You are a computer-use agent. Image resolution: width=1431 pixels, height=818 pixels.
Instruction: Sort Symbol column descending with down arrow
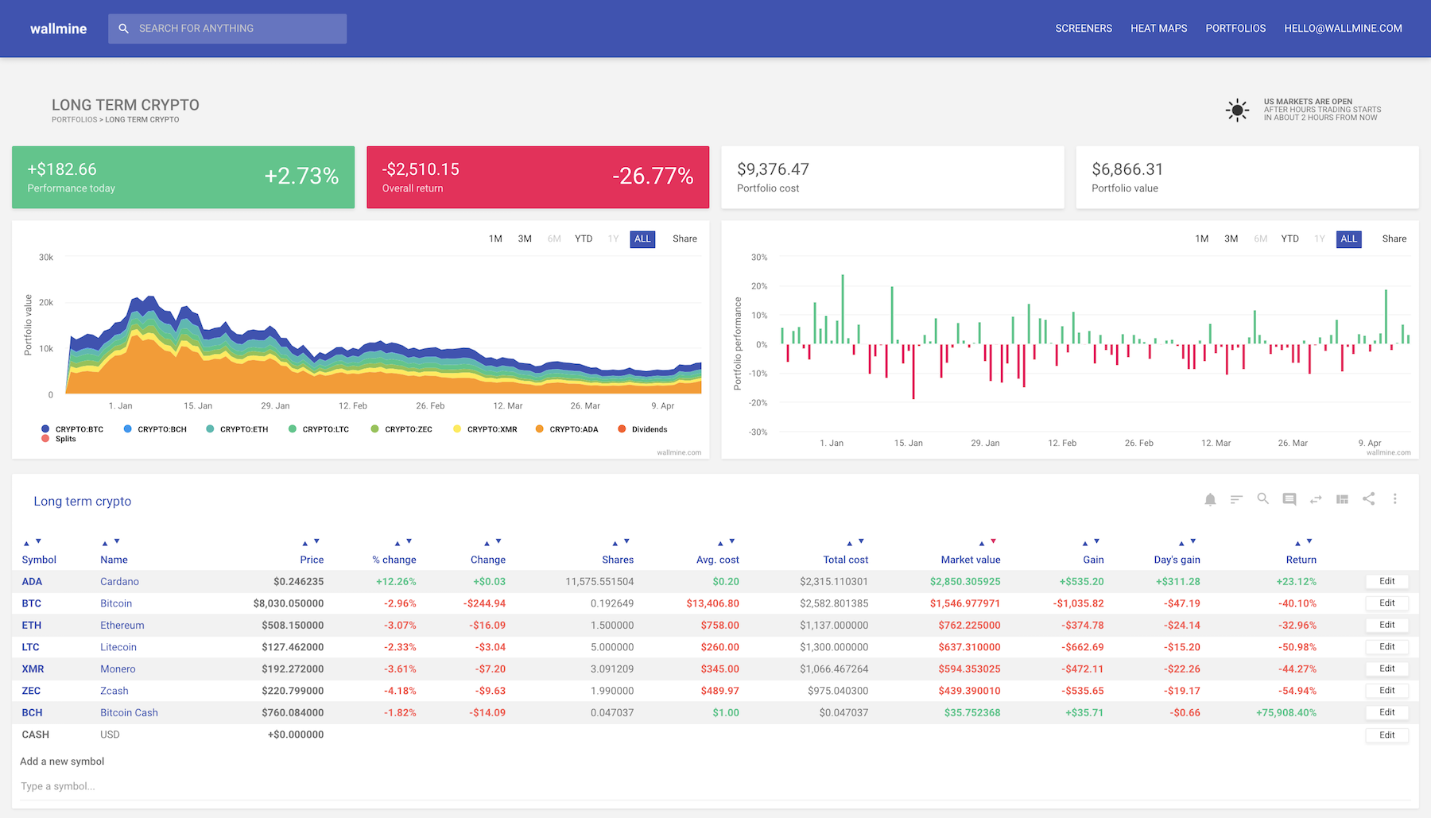point(38,541)
